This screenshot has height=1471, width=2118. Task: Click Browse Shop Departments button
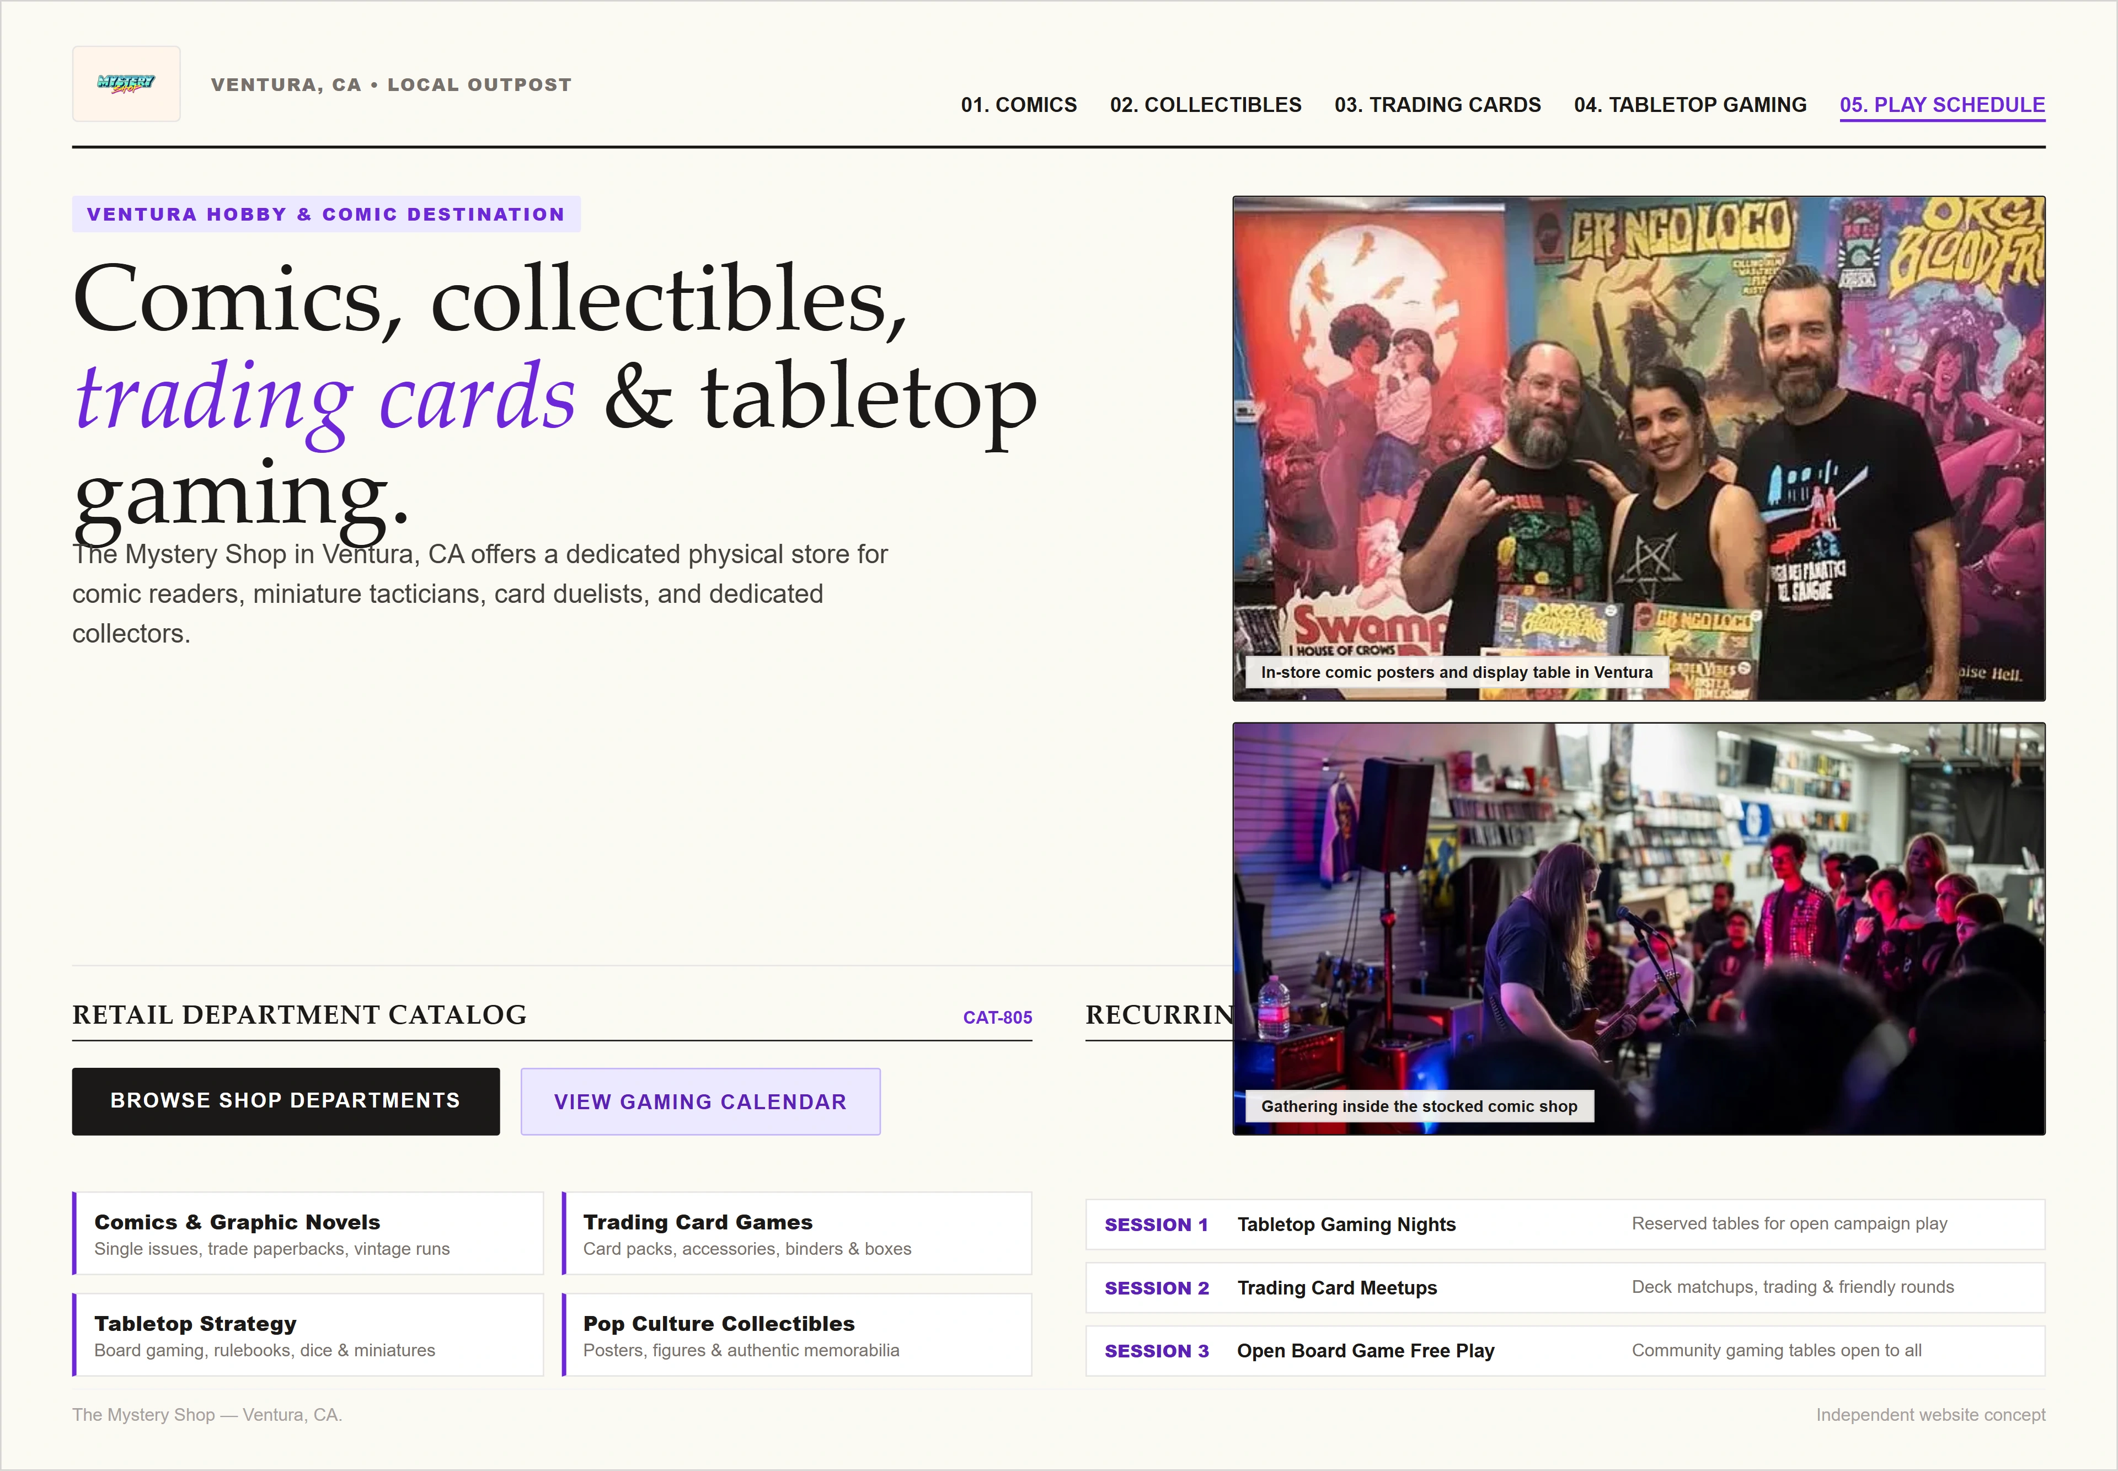pos(286,1101)
